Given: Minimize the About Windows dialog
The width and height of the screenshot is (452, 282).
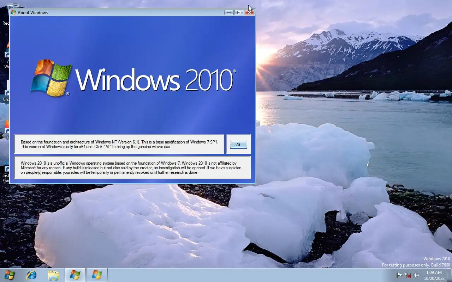Looking at the screenshot, I should click(x=229, y=12).
